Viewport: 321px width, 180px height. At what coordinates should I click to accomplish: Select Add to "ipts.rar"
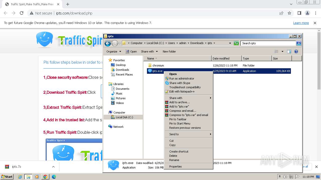tap(189, 106)
